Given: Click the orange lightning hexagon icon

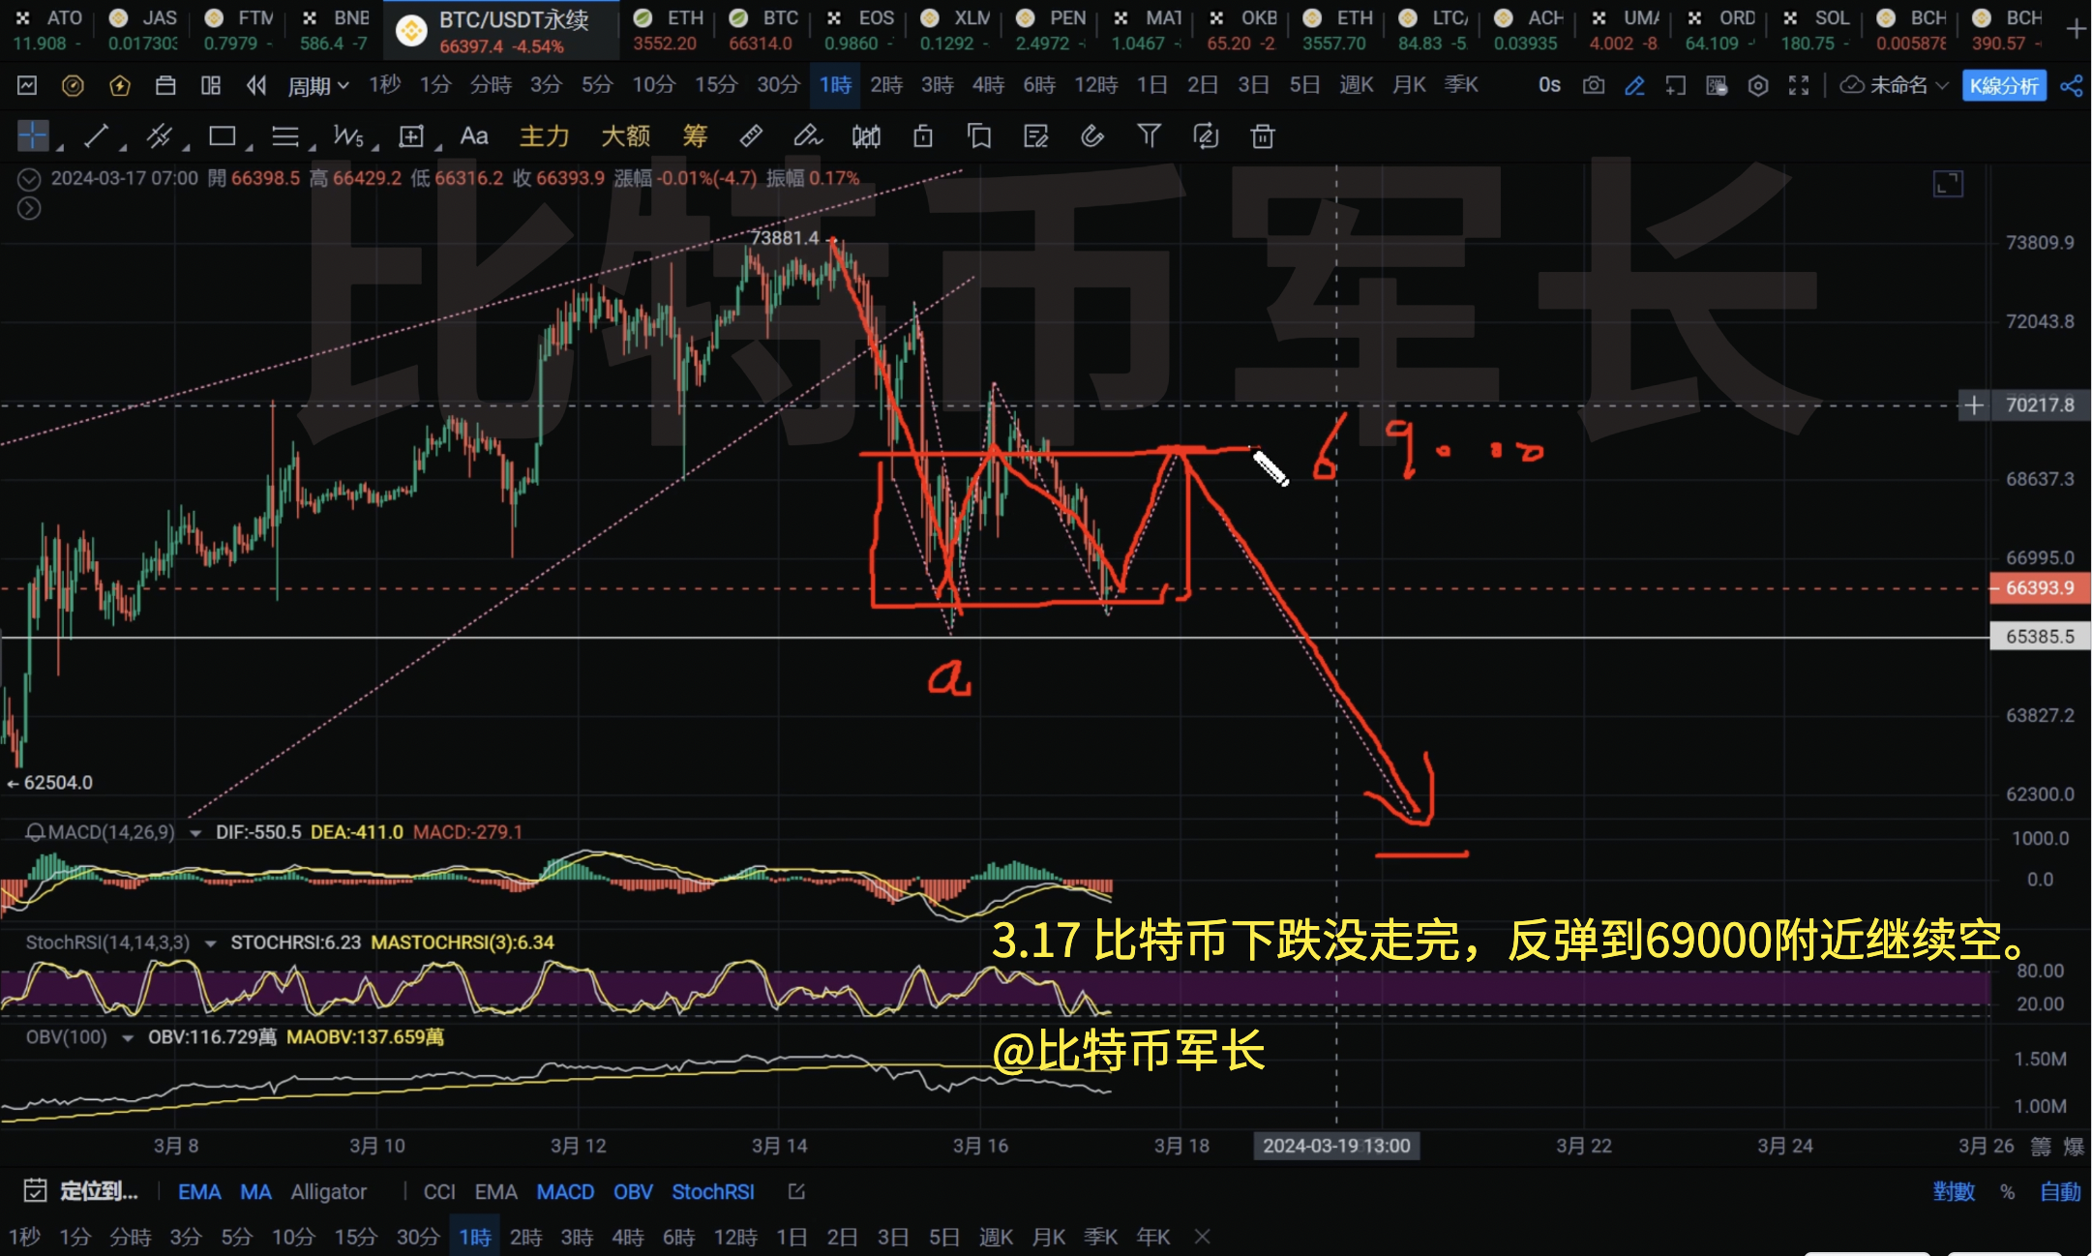Looking at the screenshot, I should 120,85.
